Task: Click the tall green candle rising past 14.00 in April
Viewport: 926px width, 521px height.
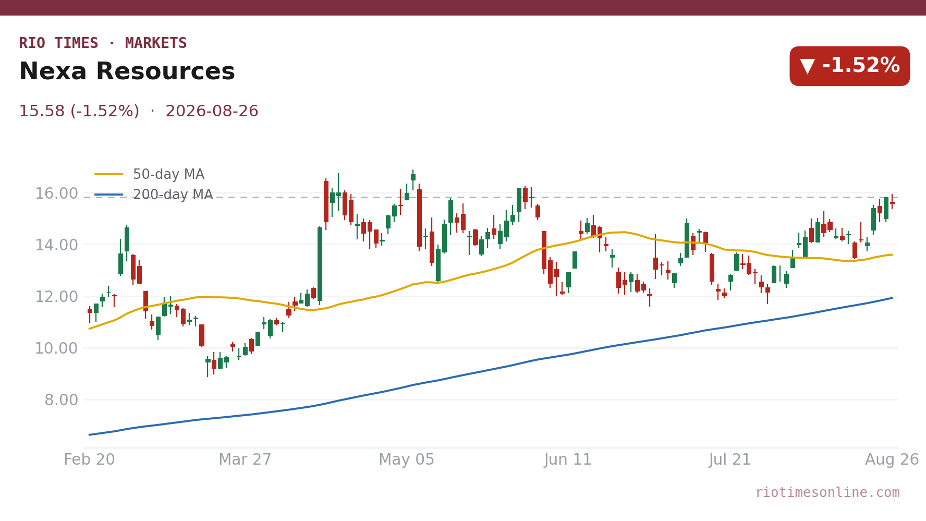Action: (320, 265)
